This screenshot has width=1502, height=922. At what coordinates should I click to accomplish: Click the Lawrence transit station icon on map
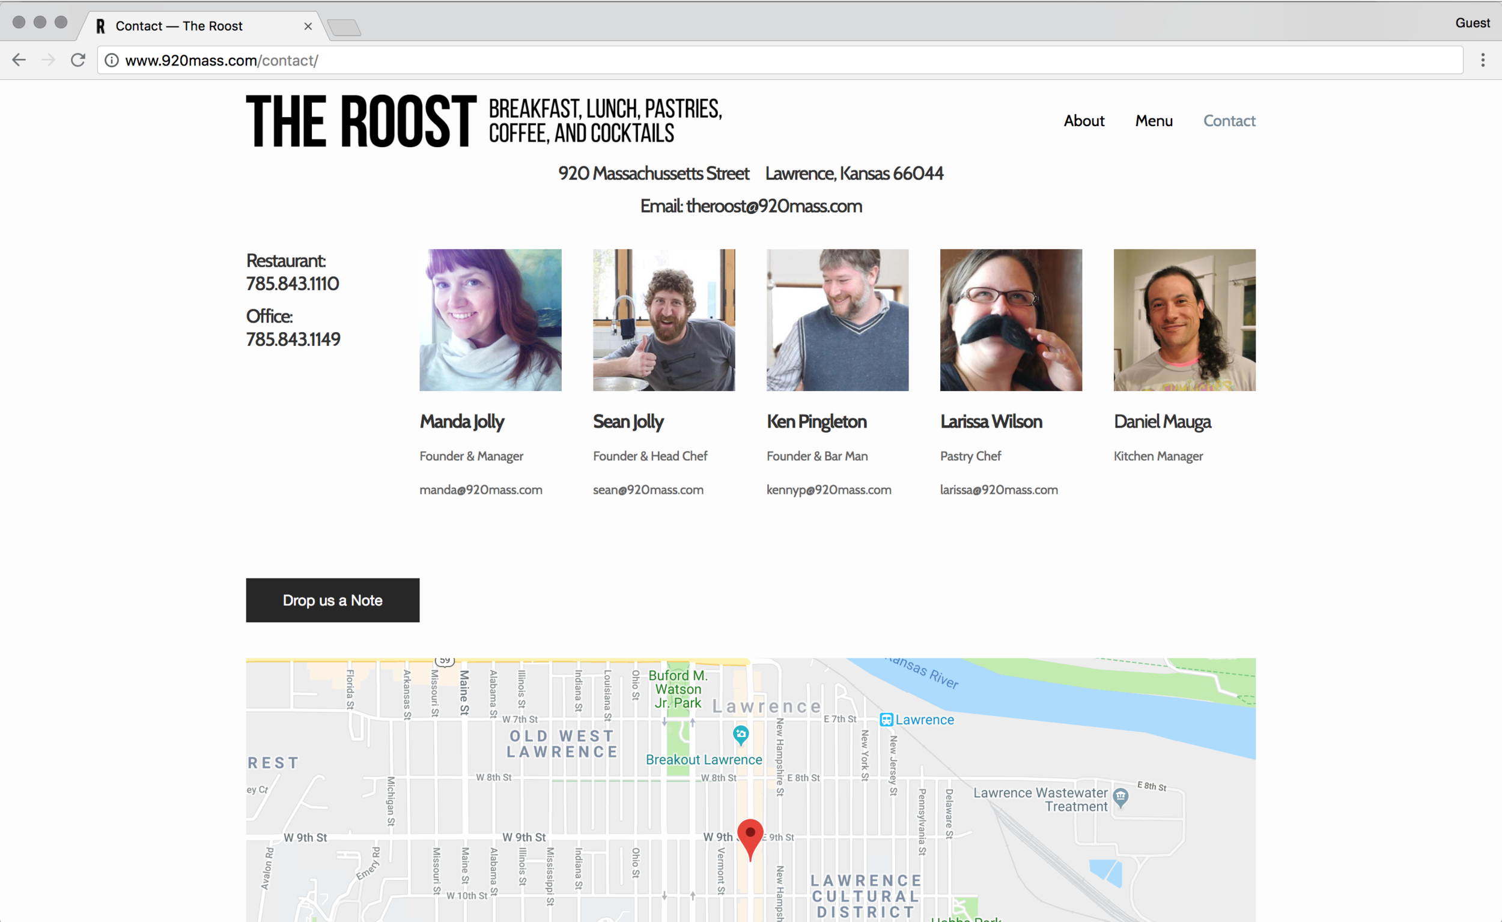(x=886, y=720)
